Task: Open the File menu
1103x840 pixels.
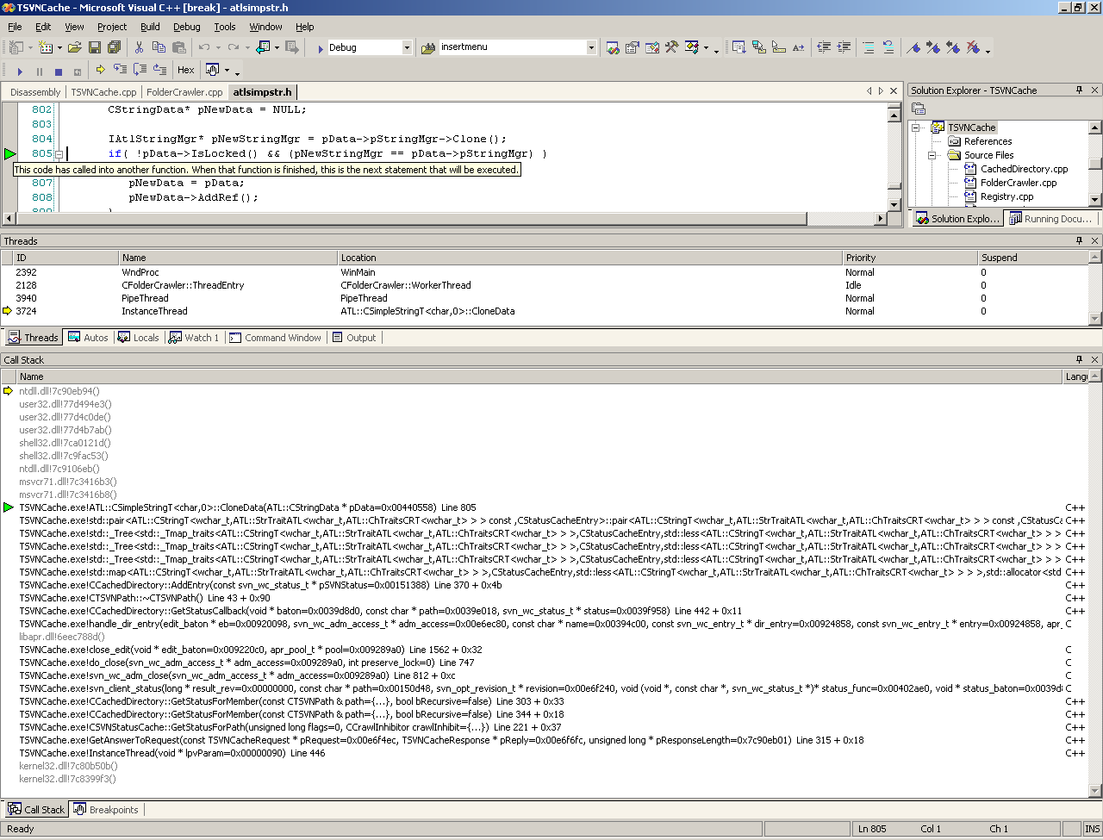Action: coord(15,27)
